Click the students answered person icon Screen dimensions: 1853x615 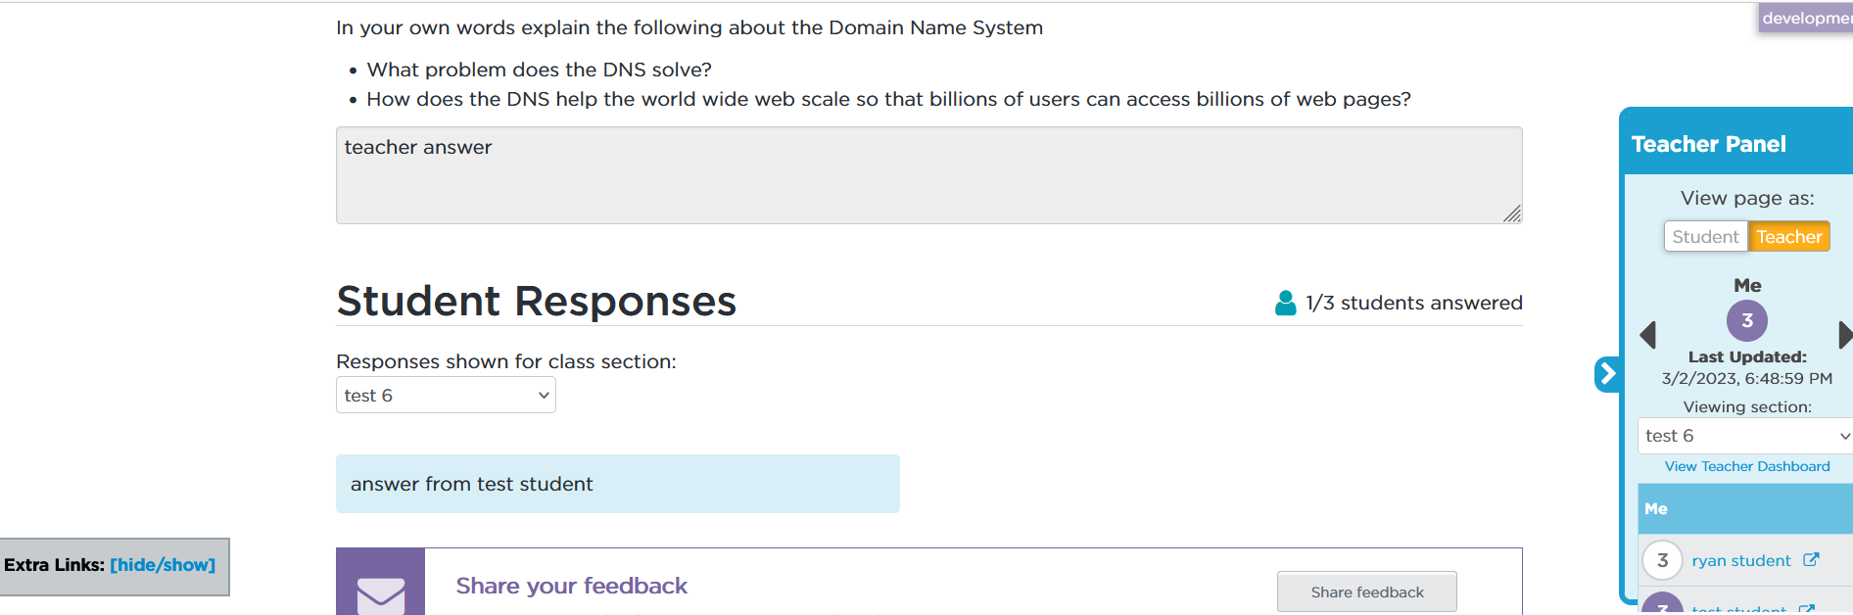point(1285,303)
